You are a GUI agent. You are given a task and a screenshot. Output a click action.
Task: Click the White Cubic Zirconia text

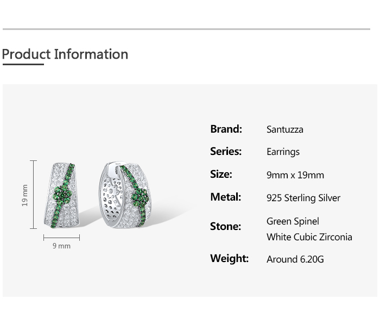point(309,237)
